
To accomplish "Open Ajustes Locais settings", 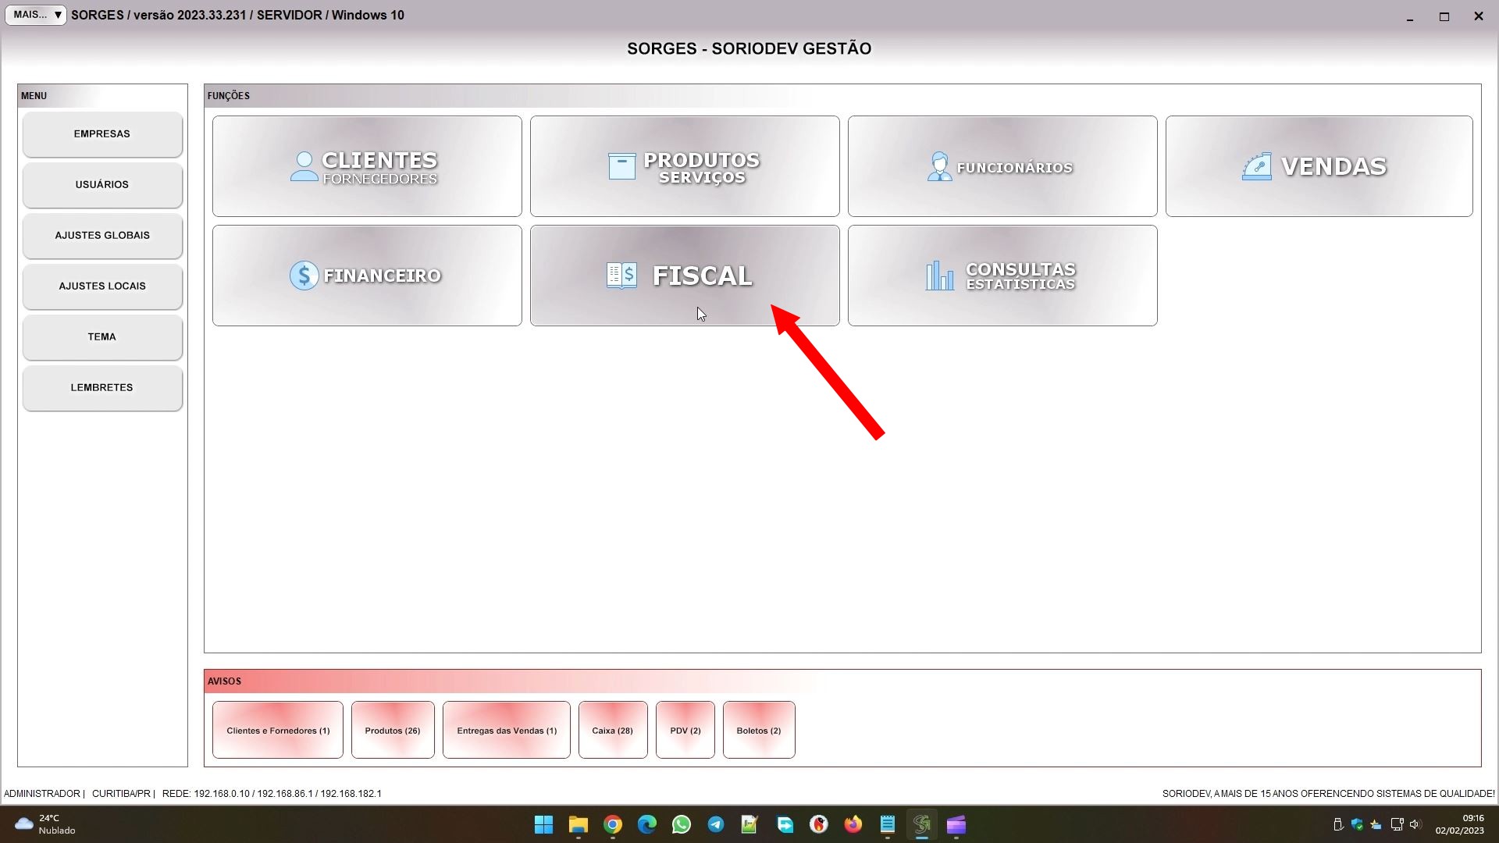I will 102,286.
